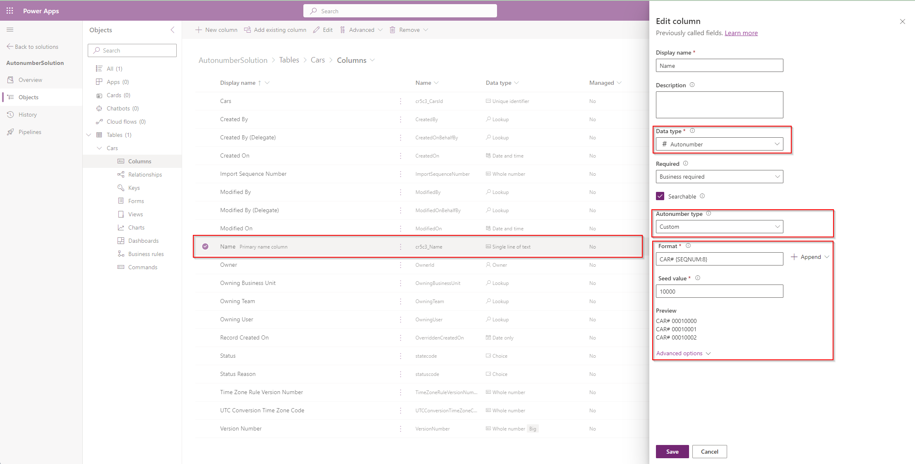Open Views under Cars
The height and width of the screenshot is (464, 915).
[x=135, y=214]
